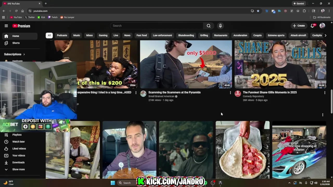Image resolution: width=333 pixels, height=187 pixels.
Task: Expand the Subscriptions section
Action: point(14,54)
